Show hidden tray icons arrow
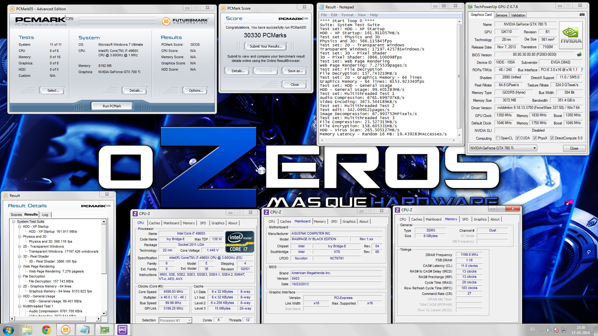 [541, 330]
